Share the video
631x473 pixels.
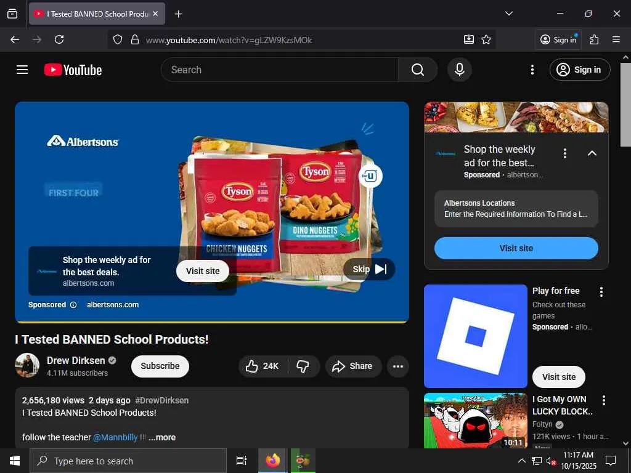[353, 366]
